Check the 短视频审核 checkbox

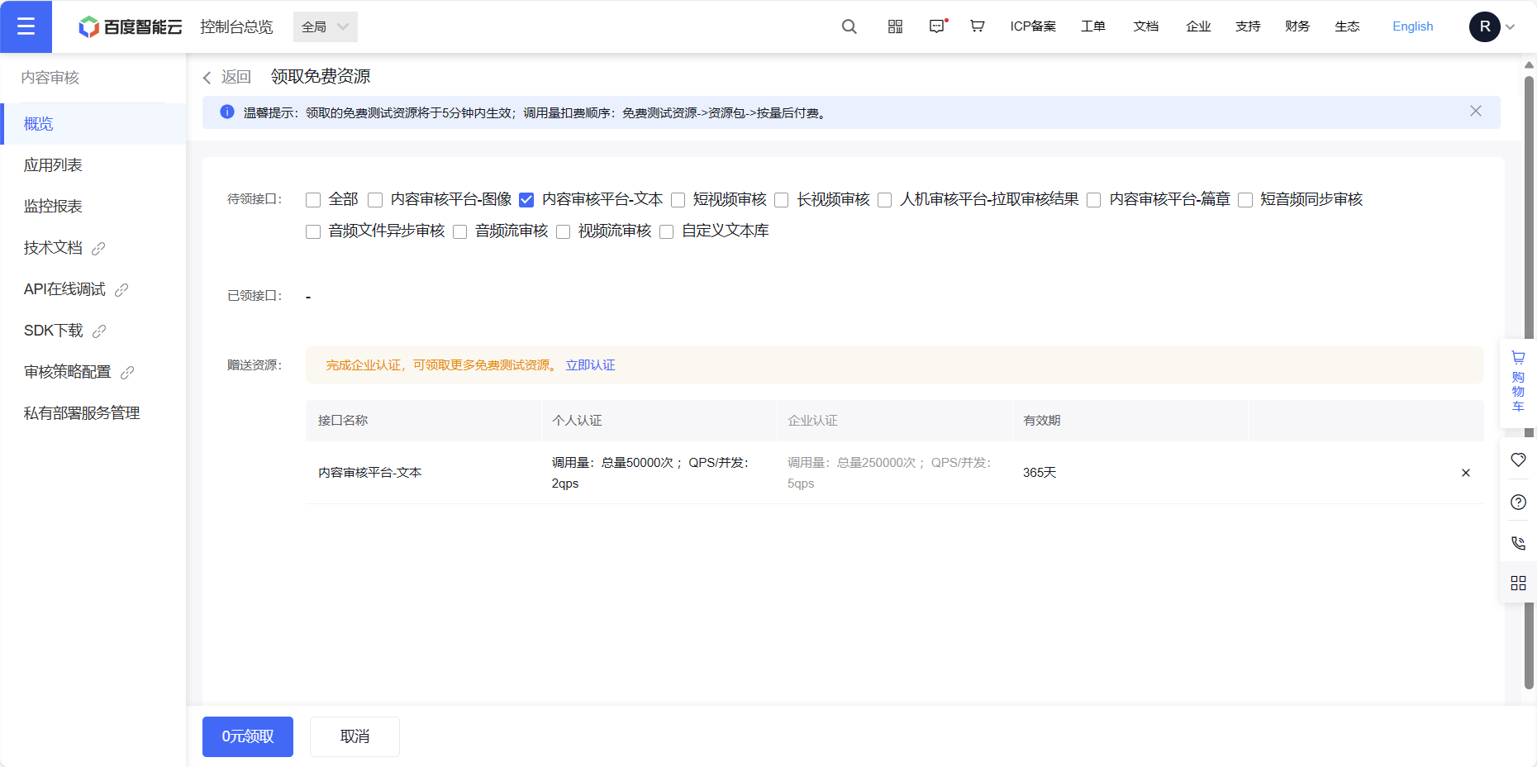[x=678, y=200]
